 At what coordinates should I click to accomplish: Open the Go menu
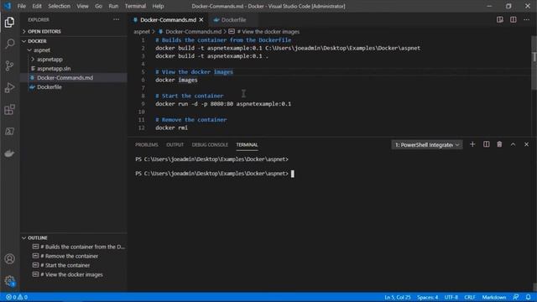[x=99, y=6]
